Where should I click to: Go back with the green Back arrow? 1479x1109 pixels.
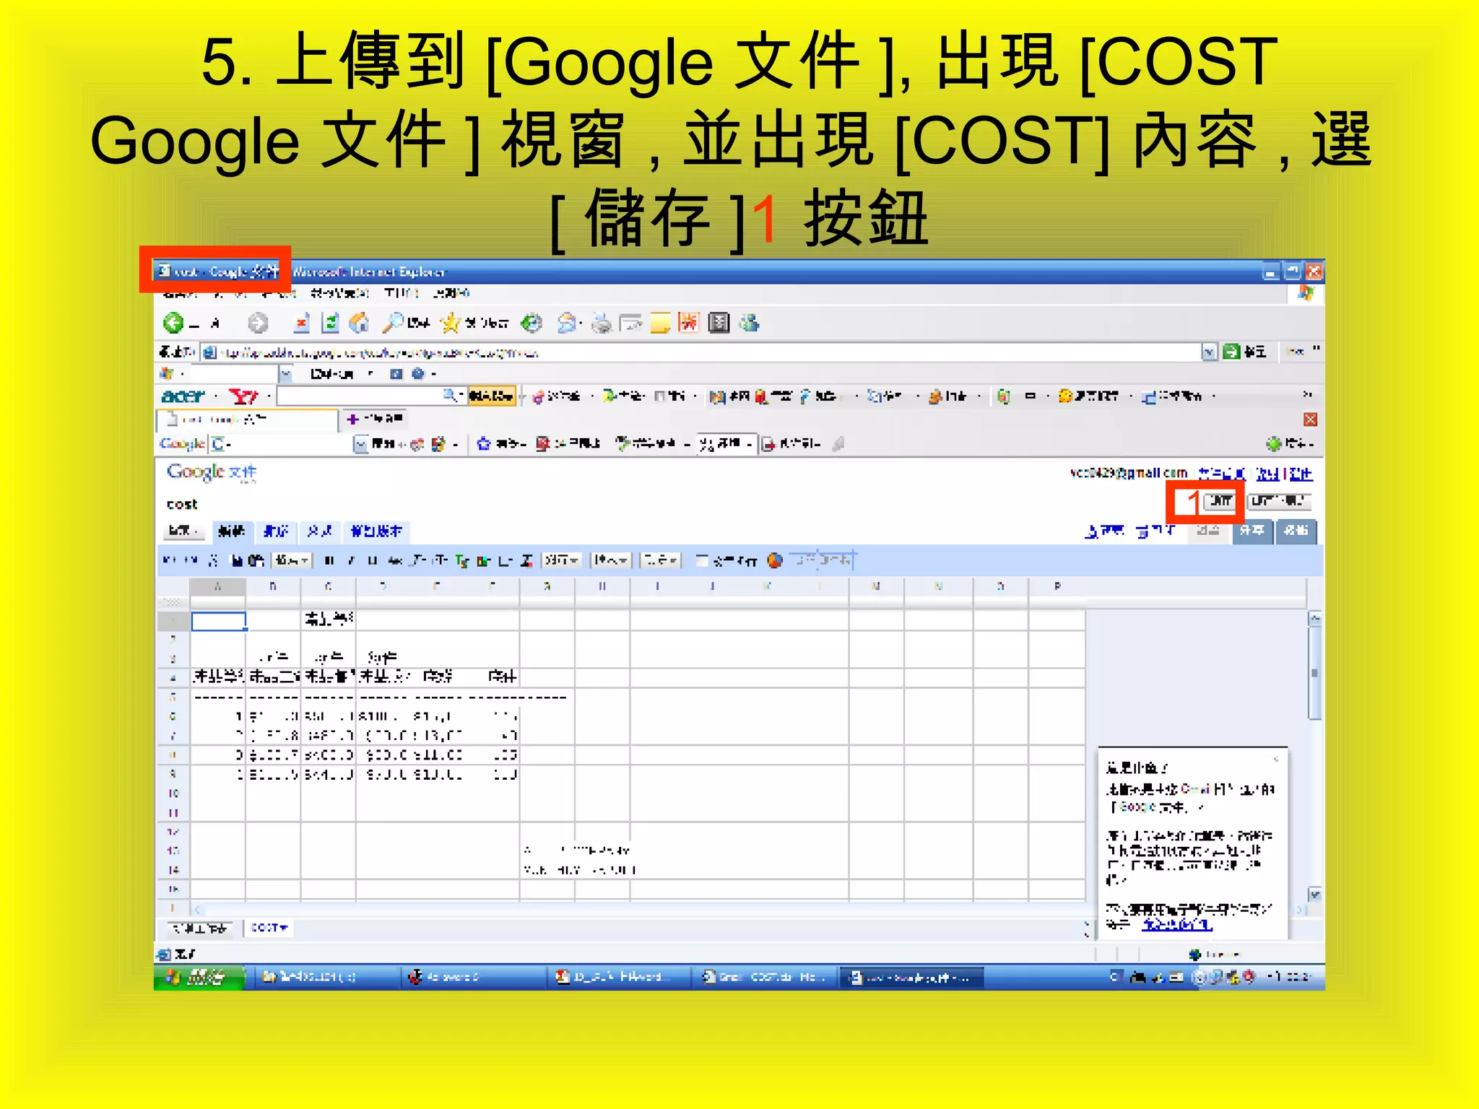[173, 323]
